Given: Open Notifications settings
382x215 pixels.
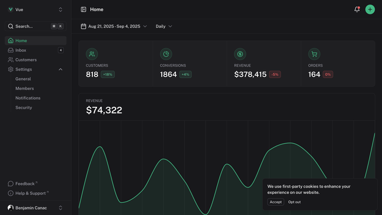Looking at the screenshot, I should [x=28, y=98].
